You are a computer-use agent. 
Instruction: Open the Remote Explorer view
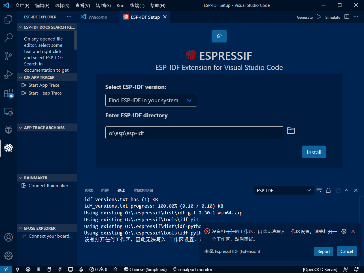click(8, 112)
